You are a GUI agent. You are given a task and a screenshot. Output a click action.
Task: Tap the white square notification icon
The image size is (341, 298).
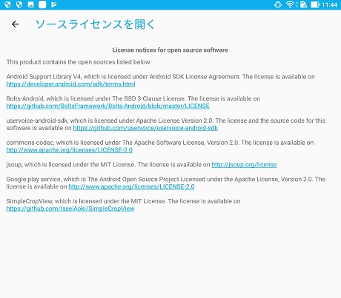pos(42,4)
